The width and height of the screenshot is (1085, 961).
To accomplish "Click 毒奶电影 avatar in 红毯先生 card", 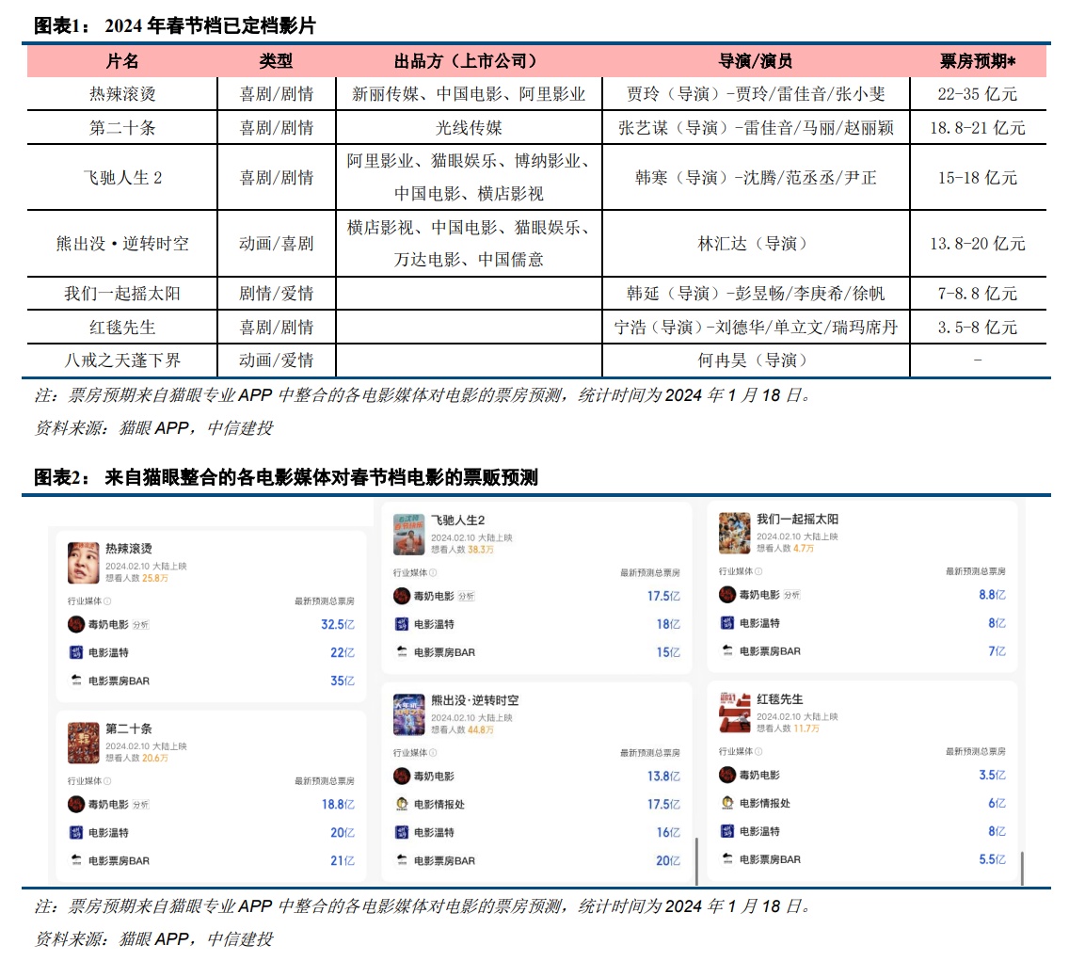I will click(x=727, y=775).
